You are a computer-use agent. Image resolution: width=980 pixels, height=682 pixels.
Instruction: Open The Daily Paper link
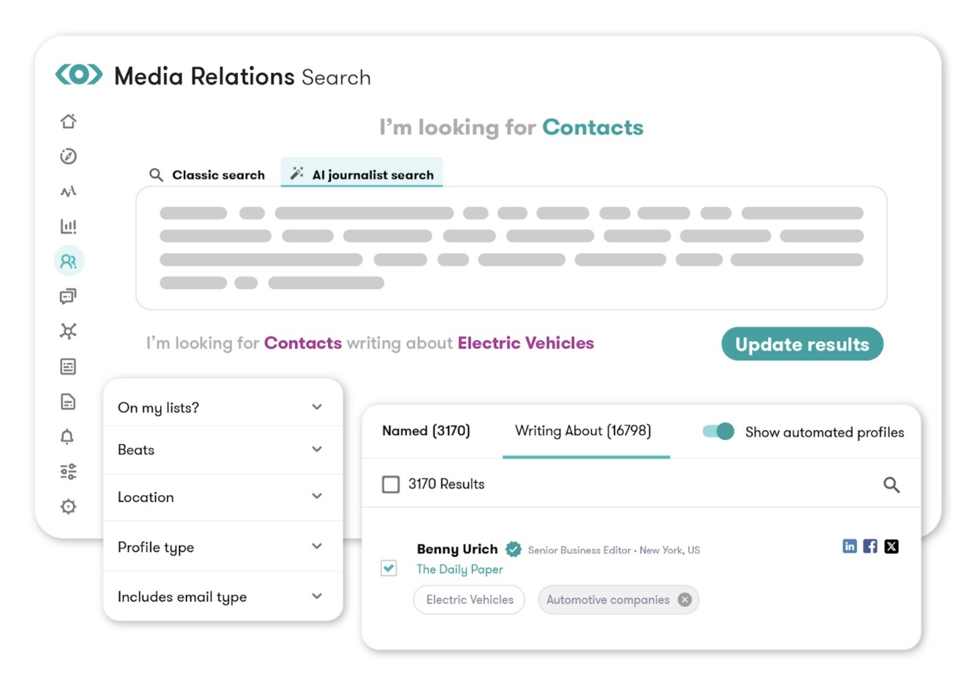tap(460, 569)
